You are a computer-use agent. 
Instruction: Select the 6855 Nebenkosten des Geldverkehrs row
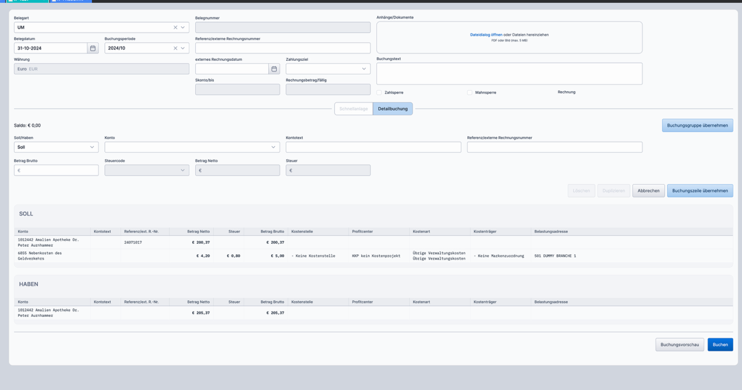[x=40, y=256]
